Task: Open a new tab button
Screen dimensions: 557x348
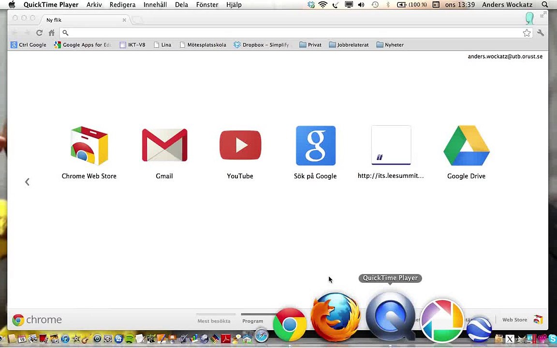Action: point(137,20)
